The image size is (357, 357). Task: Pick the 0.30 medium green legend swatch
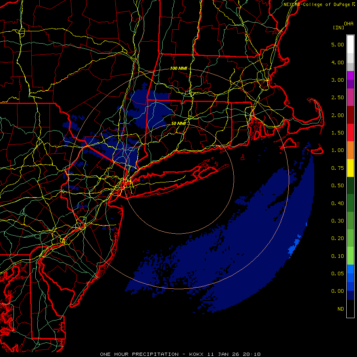(350, 221)
